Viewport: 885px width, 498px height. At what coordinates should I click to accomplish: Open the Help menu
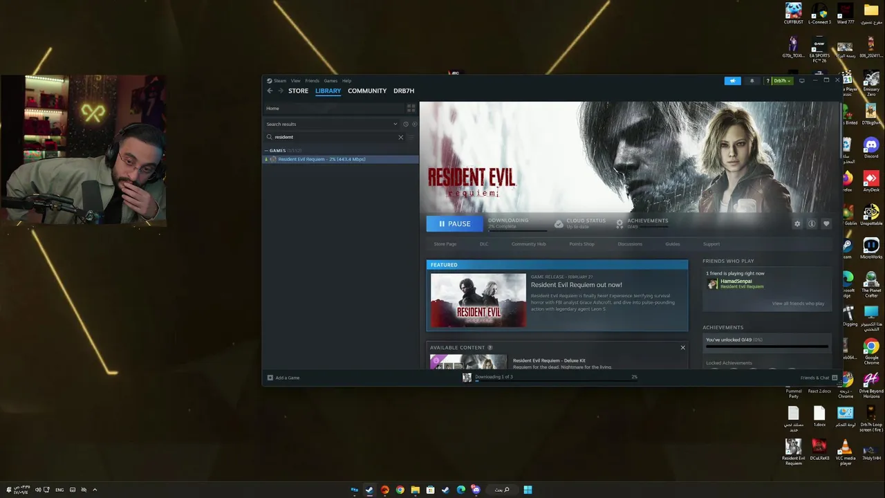(346, 81)
